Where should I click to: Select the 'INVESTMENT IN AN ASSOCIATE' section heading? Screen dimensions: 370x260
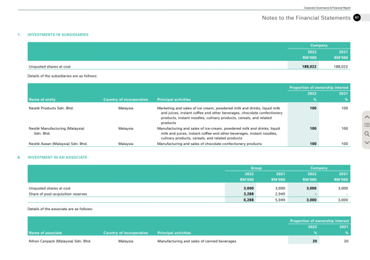coord(57,157)
